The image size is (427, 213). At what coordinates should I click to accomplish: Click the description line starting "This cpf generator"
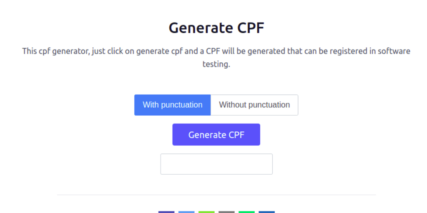216,51
